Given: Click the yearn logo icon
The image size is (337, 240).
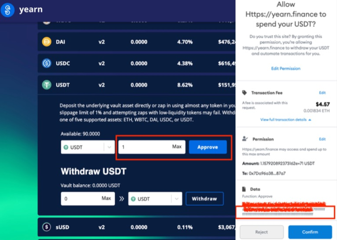Looking at the screenshot, I should point(8,10).
